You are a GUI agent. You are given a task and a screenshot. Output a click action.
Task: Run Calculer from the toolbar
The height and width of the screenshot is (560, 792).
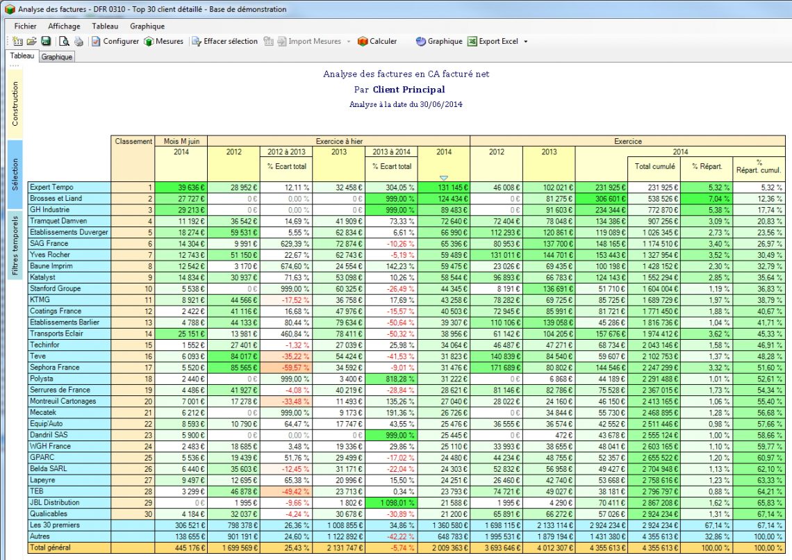click(377, 42)
